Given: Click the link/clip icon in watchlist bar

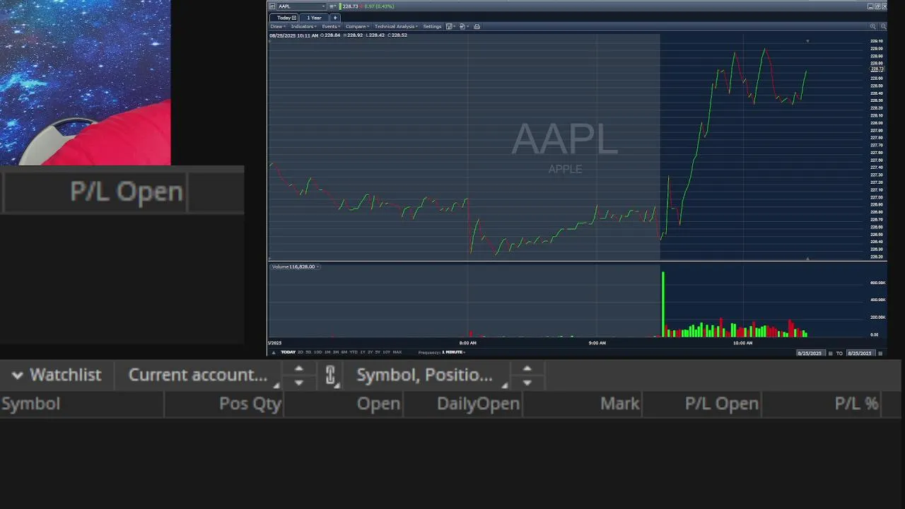Looking at the screenshot, I should tap(330, 375).
